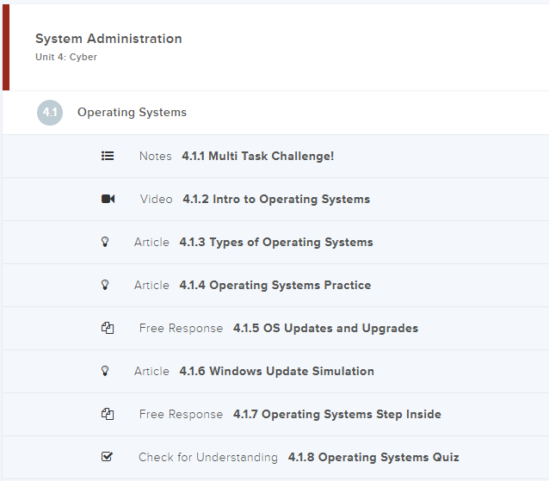This screenshot has width=549, height=481.
Task: Click the 4.1 circular lesson number badge
Action: pos(50,113)
